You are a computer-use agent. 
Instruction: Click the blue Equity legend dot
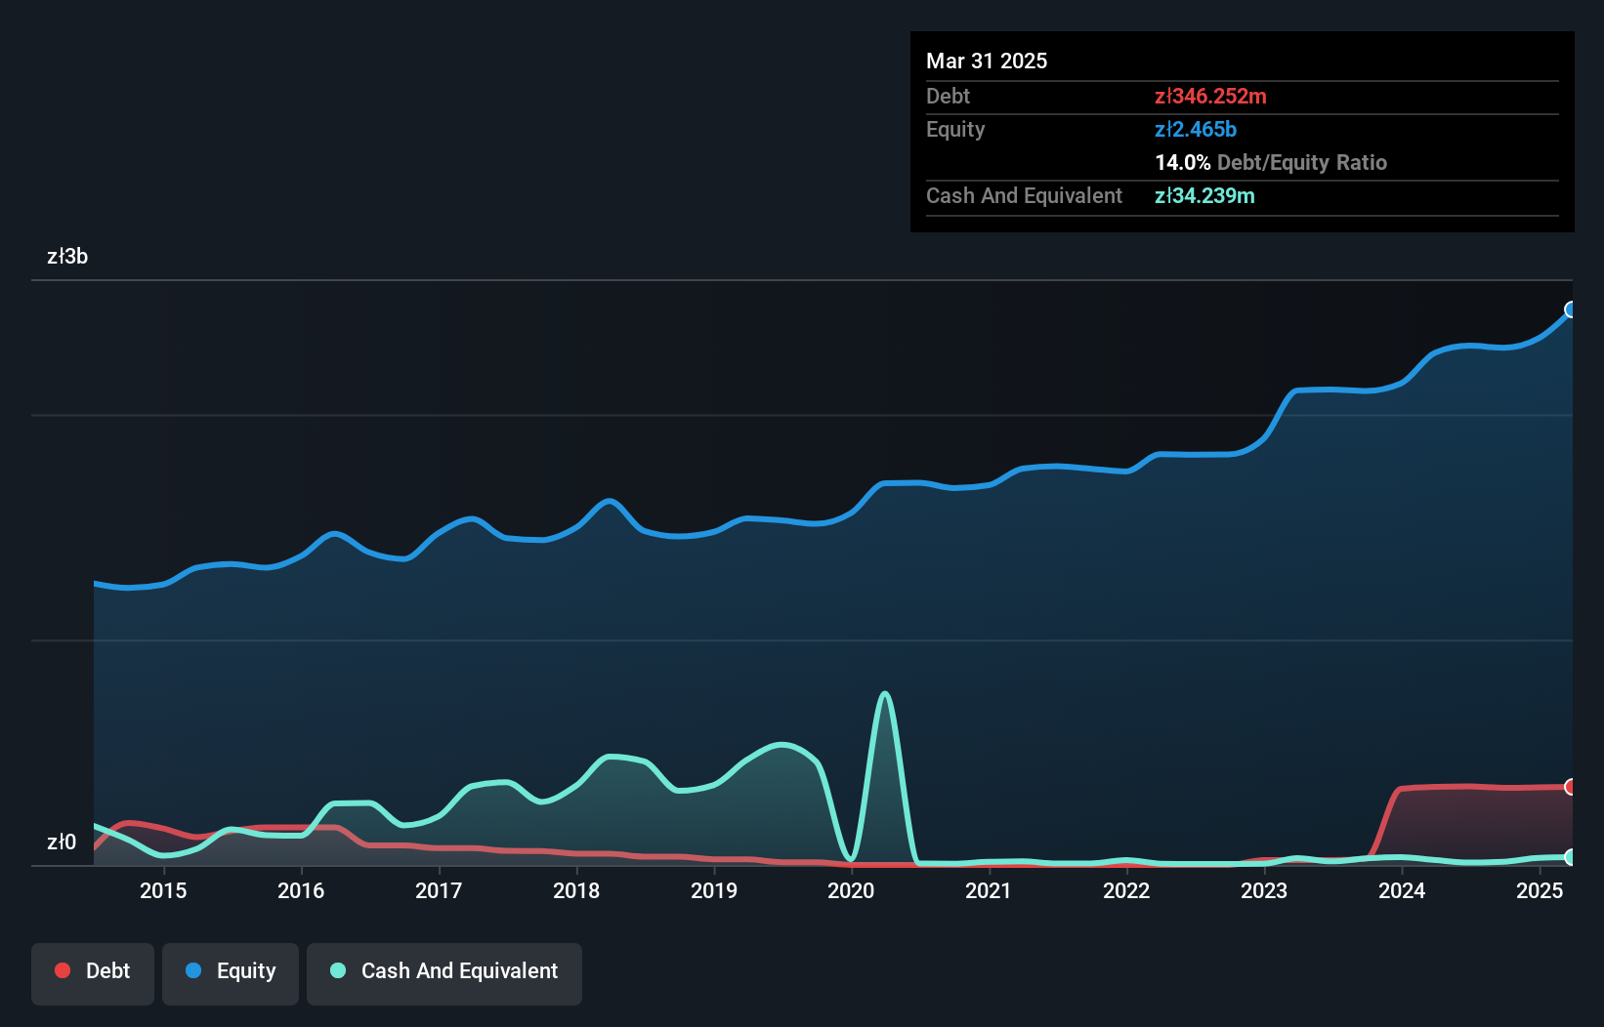(193, 970)
